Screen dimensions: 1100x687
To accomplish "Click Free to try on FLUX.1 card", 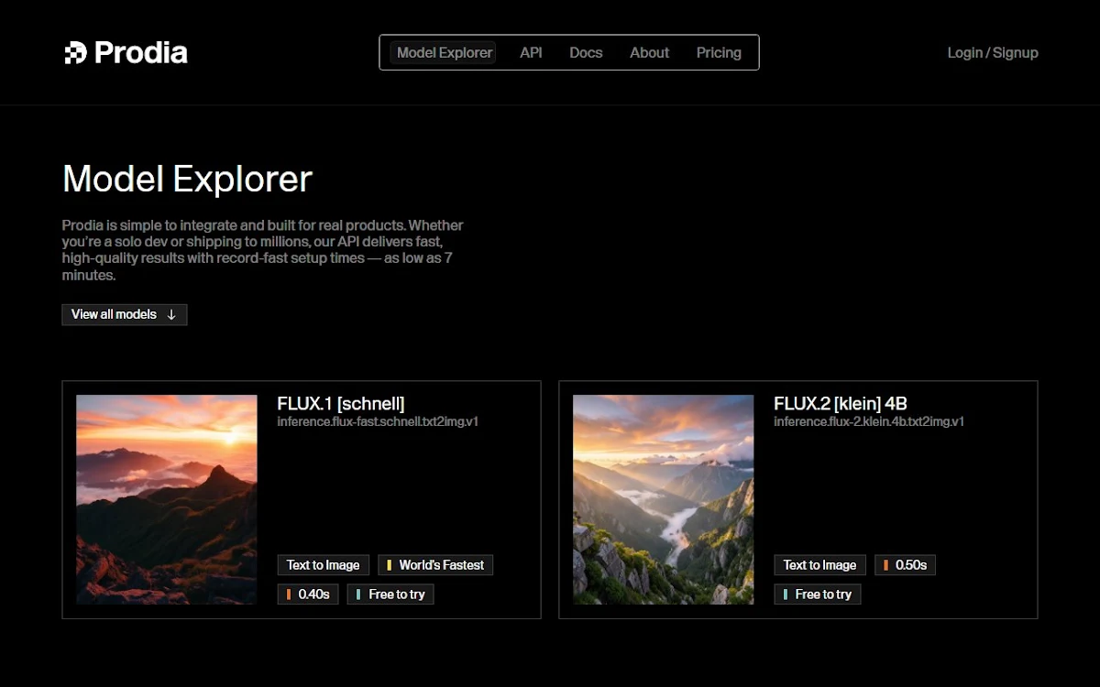I will click(390, 594).
